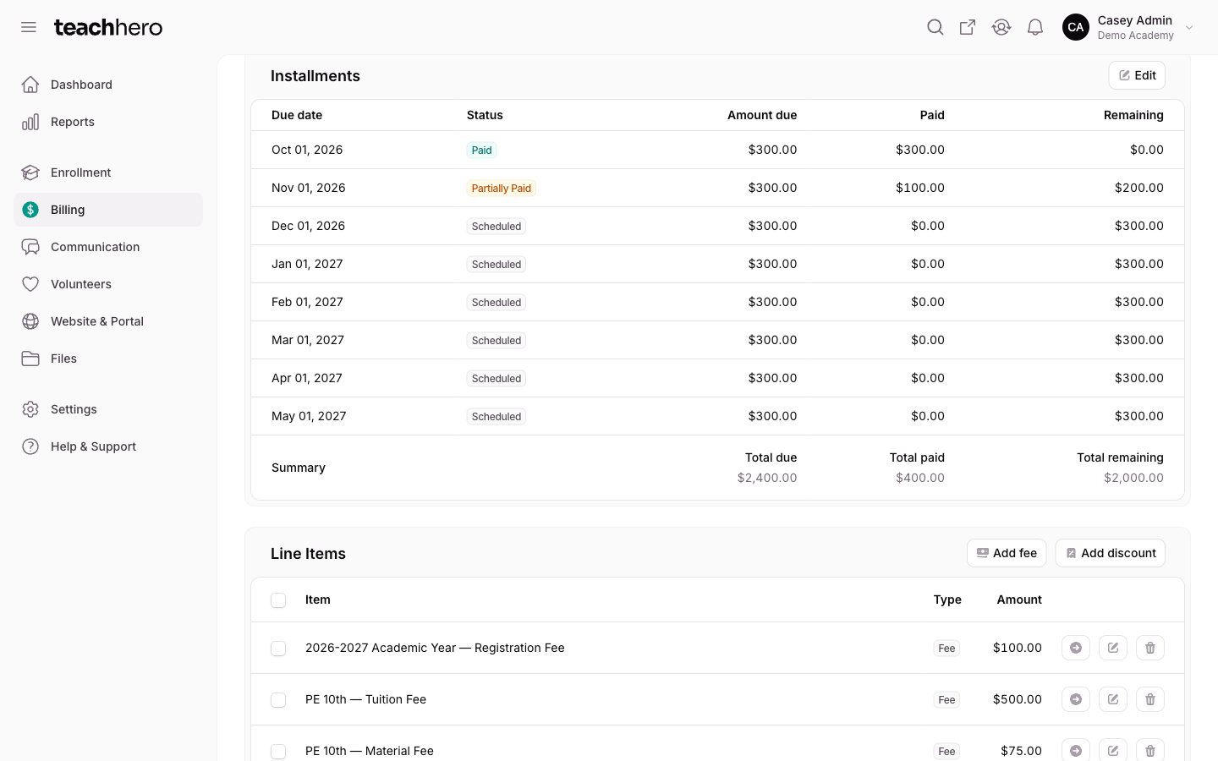
Task: Click the arrow icon for PE 10th Material Fee
Action: 1076,750
